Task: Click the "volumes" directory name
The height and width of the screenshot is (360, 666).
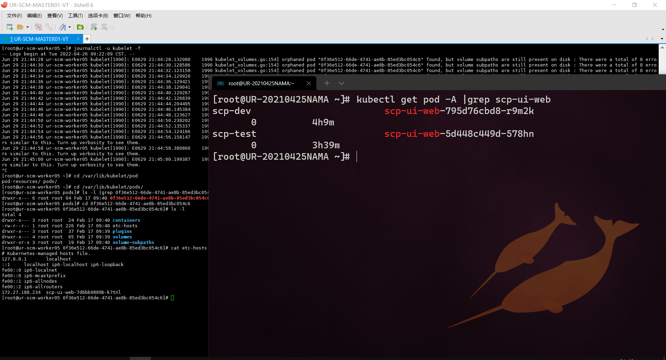Action: tap(122, 237)
